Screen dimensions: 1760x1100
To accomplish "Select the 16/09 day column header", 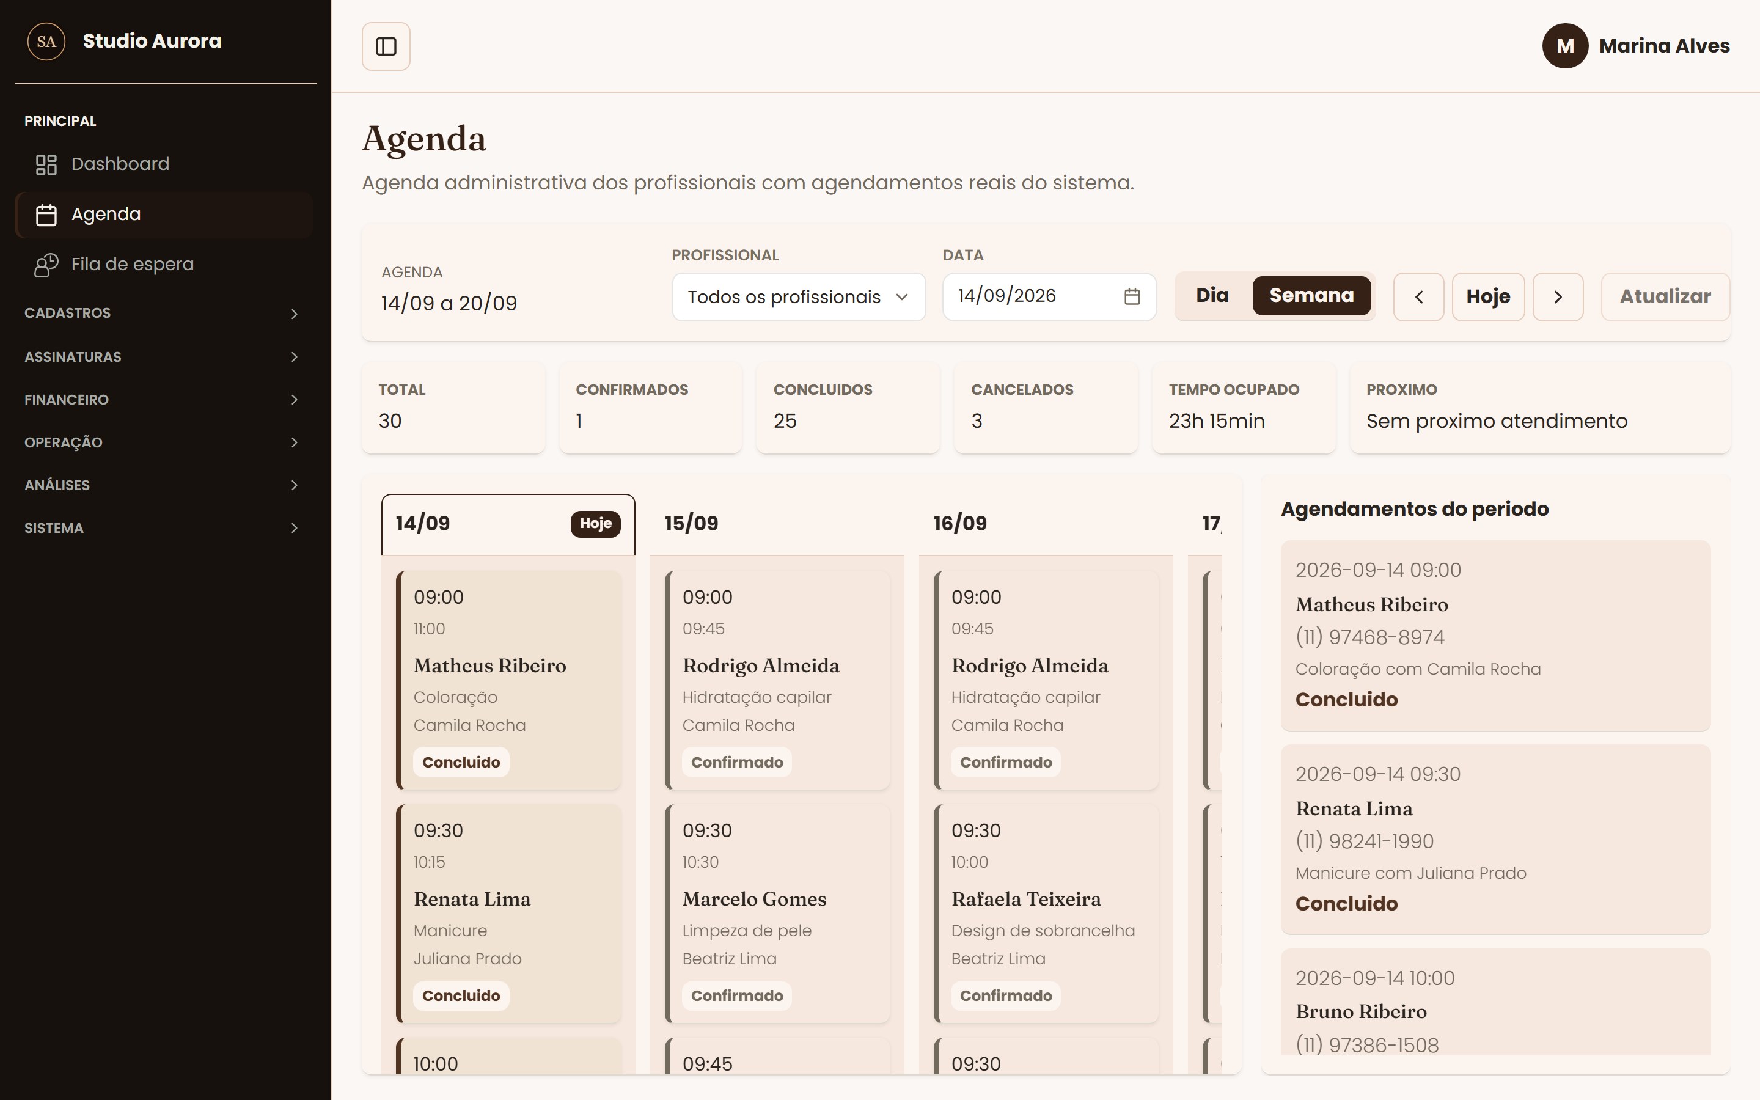I will click(x=1046, y=524).
